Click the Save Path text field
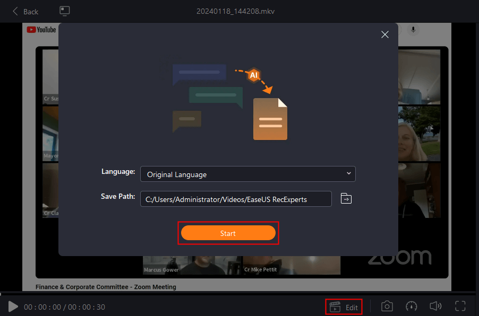479x316 pixels. coord(236,199)
